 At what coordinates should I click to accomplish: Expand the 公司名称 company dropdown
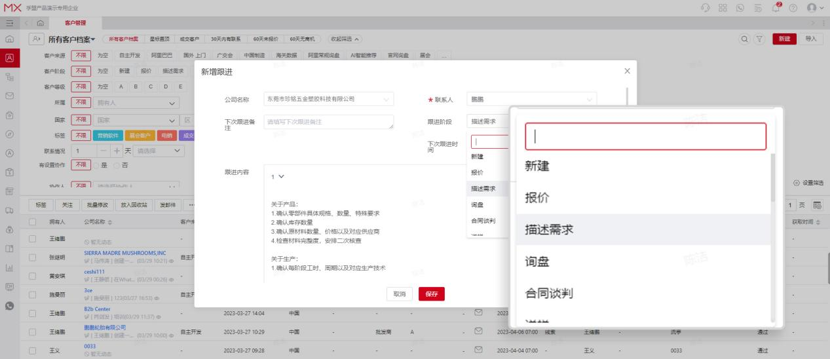tap(329, 100)
